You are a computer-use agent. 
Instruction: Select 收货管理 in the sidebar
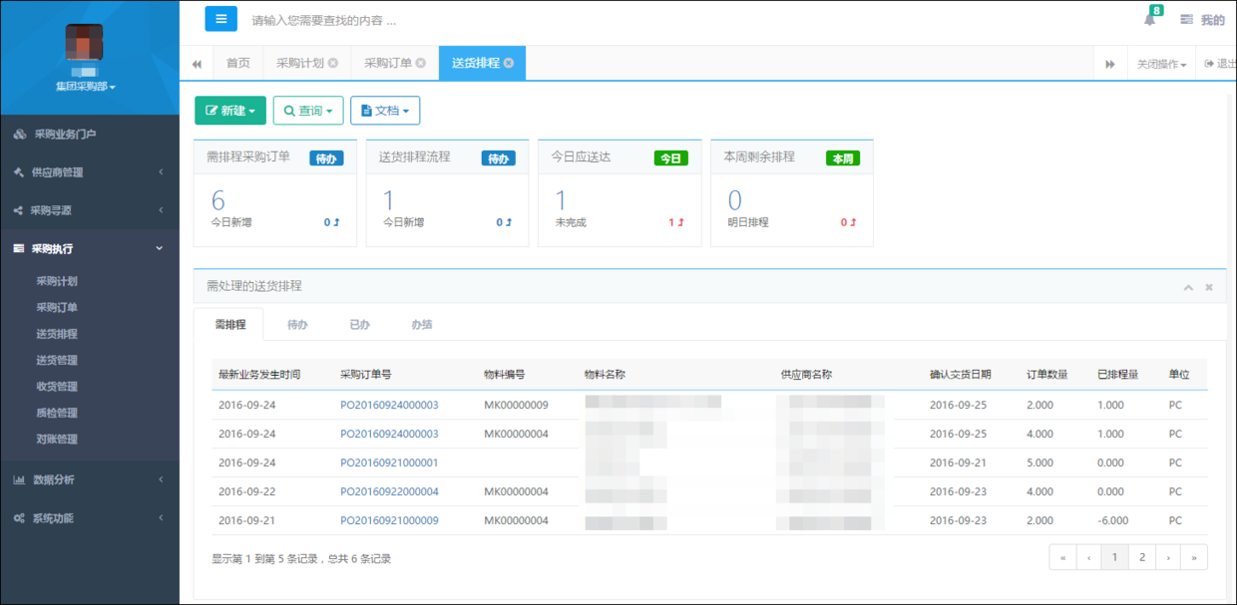tap(57, 387)
